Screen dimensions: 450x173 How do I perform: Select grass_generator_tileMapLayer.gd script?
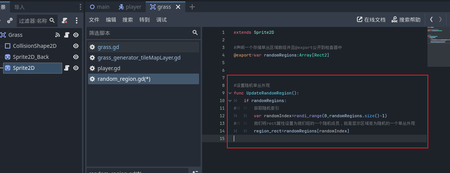coord(143,58)
